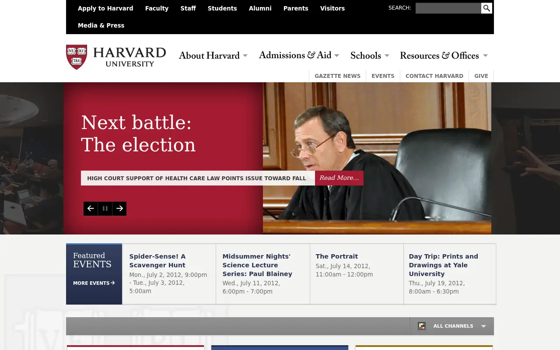This screenshot has height=350, width=560.
Task: Pause the slideshow
Action: (x=105, y=209)
